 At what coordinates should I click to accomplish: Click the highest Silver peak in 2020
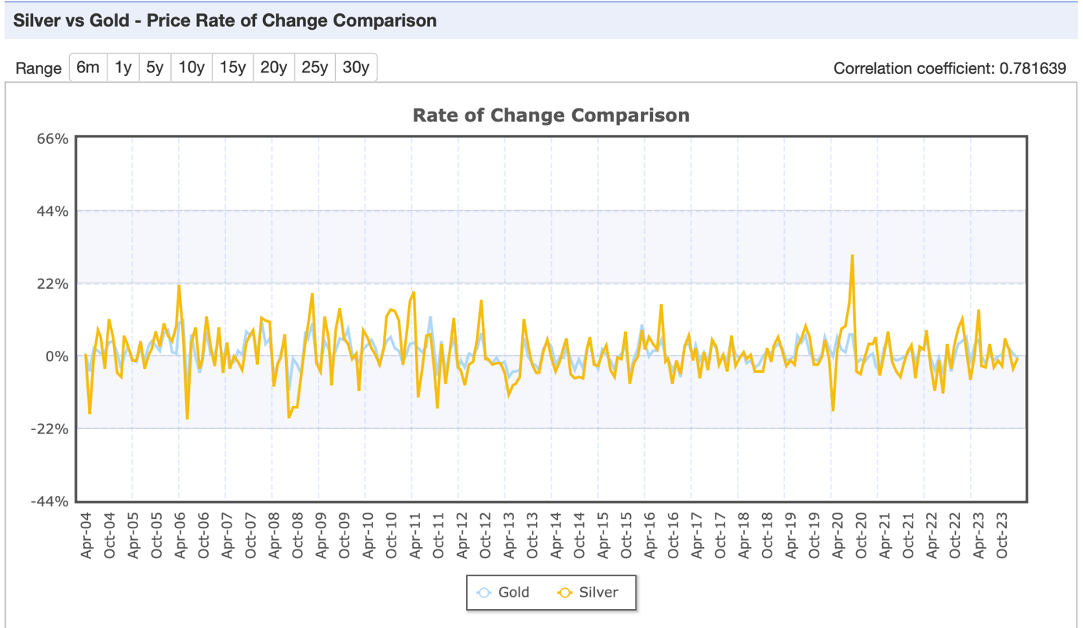[851, 256]
